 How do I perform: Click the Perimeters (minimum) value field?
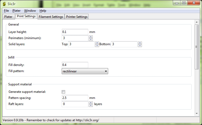point(75,38)
